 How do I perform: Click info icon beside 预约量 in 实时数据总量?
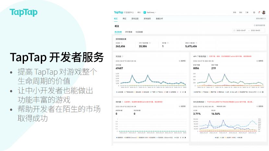coord(168,43)
